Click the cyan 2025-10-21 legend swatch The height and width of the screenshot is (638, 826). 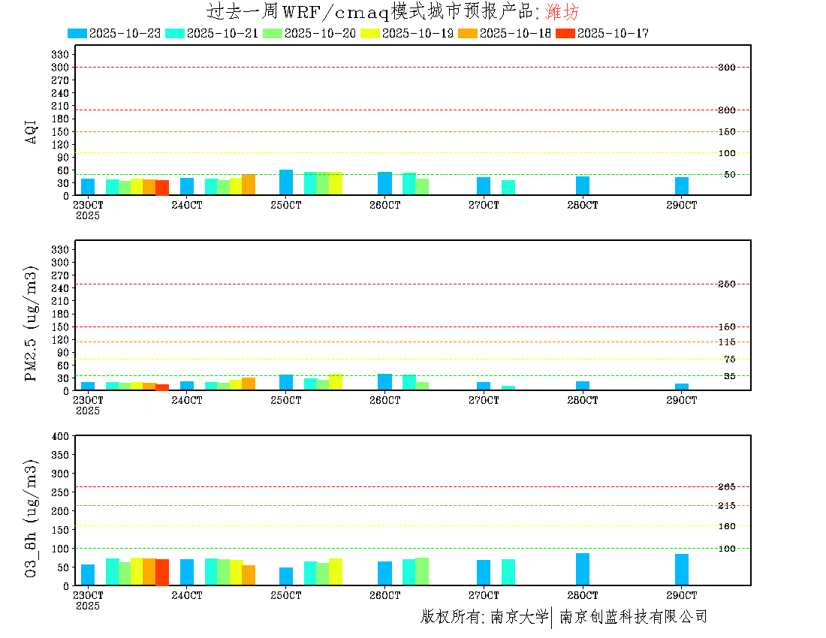pos(175,33)
